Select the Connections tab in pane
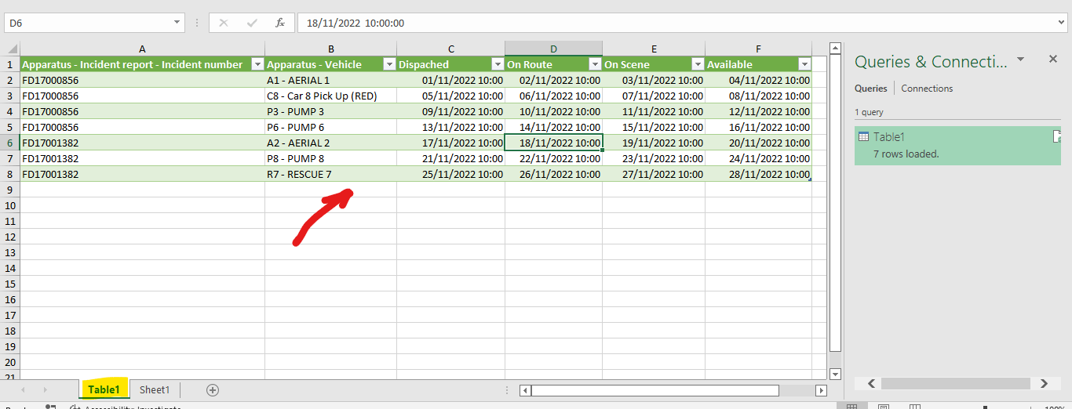 click(927, 89)
